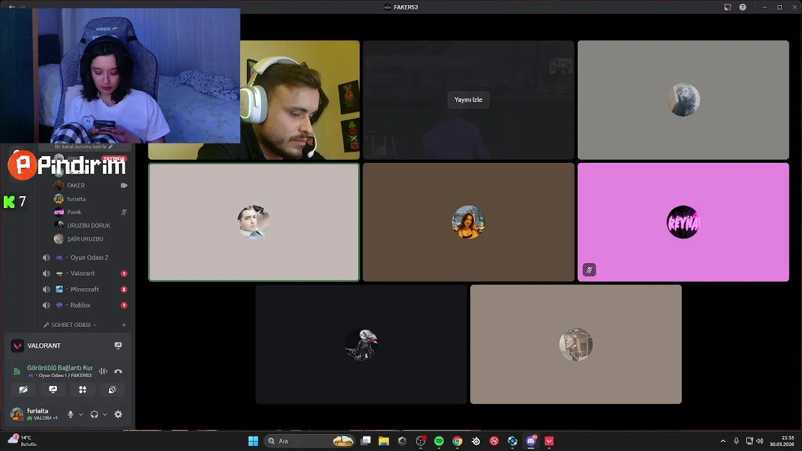This screenshot has height=451, width=802.
Task: Open Görüntülü Bağlantı Kuruldu connection info
Action: pyautogui.click(x=60, y=368)
